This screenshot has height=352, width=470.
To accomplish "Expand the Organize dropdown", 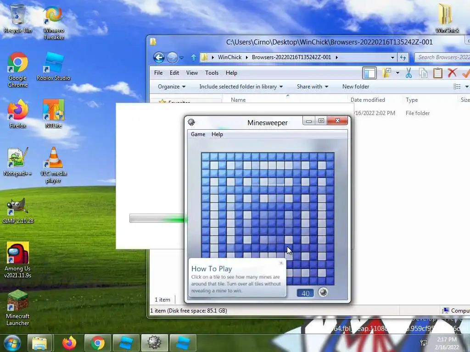I will (x=172, y=87).
